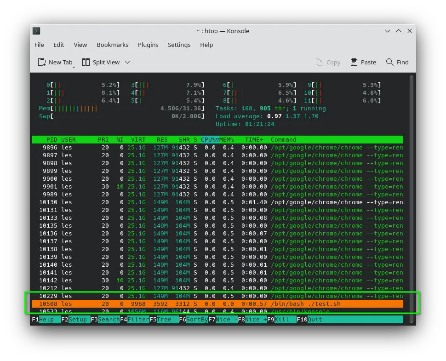This screenshot has height=361, width=446.
Task: Click the greyed-out Copy icon
Action: pyautogui.click(x=319, y=62)
